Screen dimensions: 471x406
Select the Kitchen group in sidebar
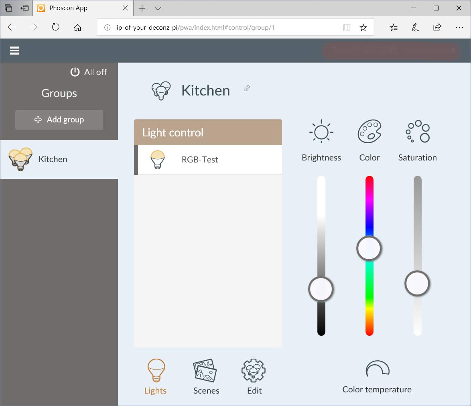point(59,159)
